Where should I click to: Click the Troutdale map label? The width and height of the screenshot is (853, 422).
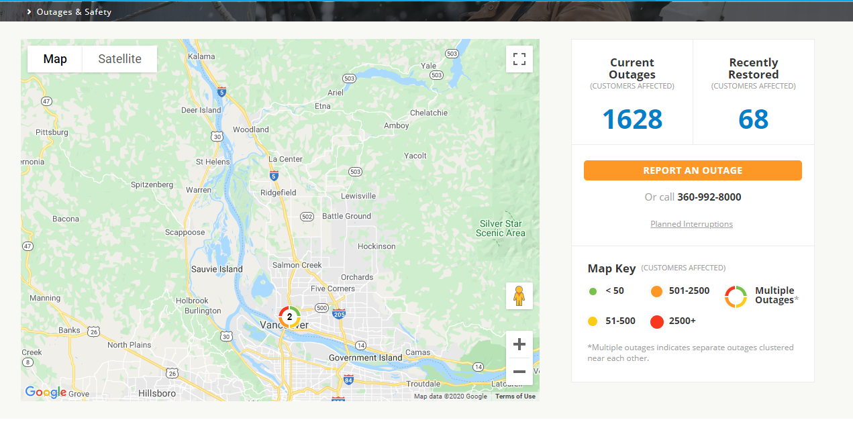(x=423, y=384)
